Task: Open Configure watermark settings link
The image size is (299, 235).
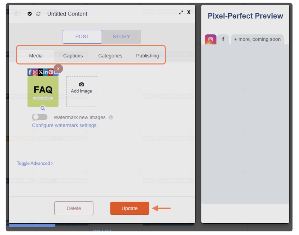Action: click(64, 125)
